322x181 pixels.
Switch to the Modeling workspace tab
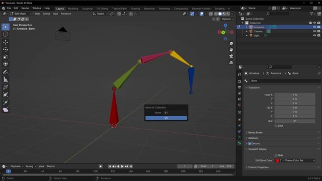(73, 9)
